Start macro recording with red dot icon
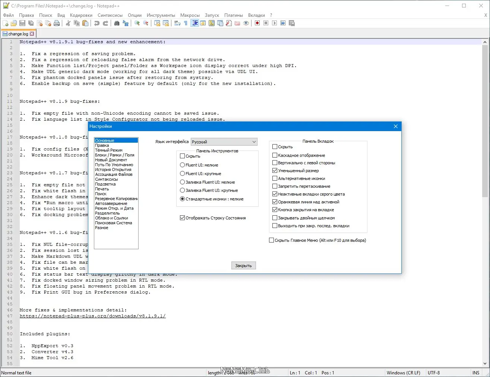The height and width of the screenshot is (377, 490). [257, 23]
